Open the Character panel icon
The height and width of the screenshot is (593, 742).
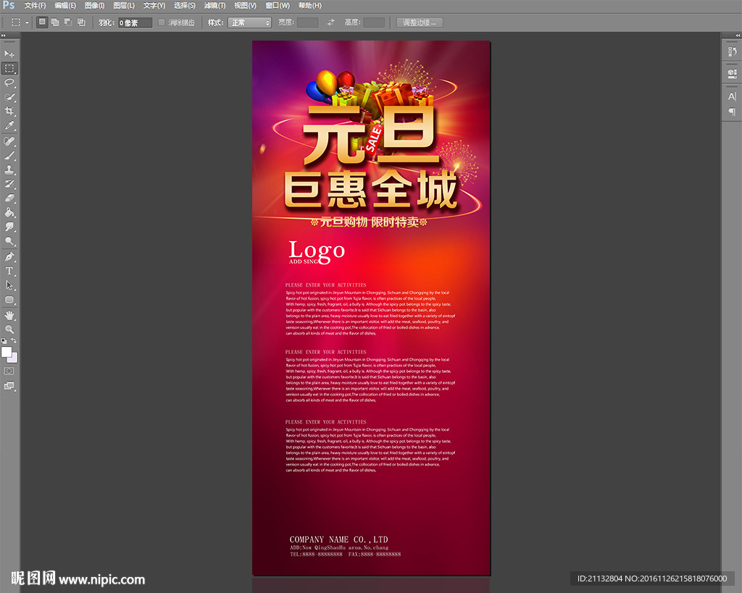click(731, 96)
